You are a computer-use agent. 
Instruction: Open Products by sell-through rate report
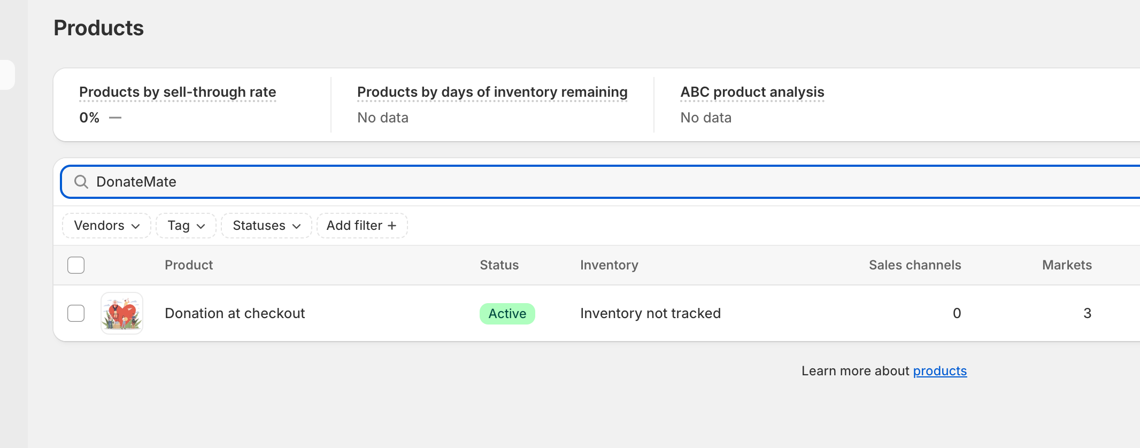click(178, 92)
